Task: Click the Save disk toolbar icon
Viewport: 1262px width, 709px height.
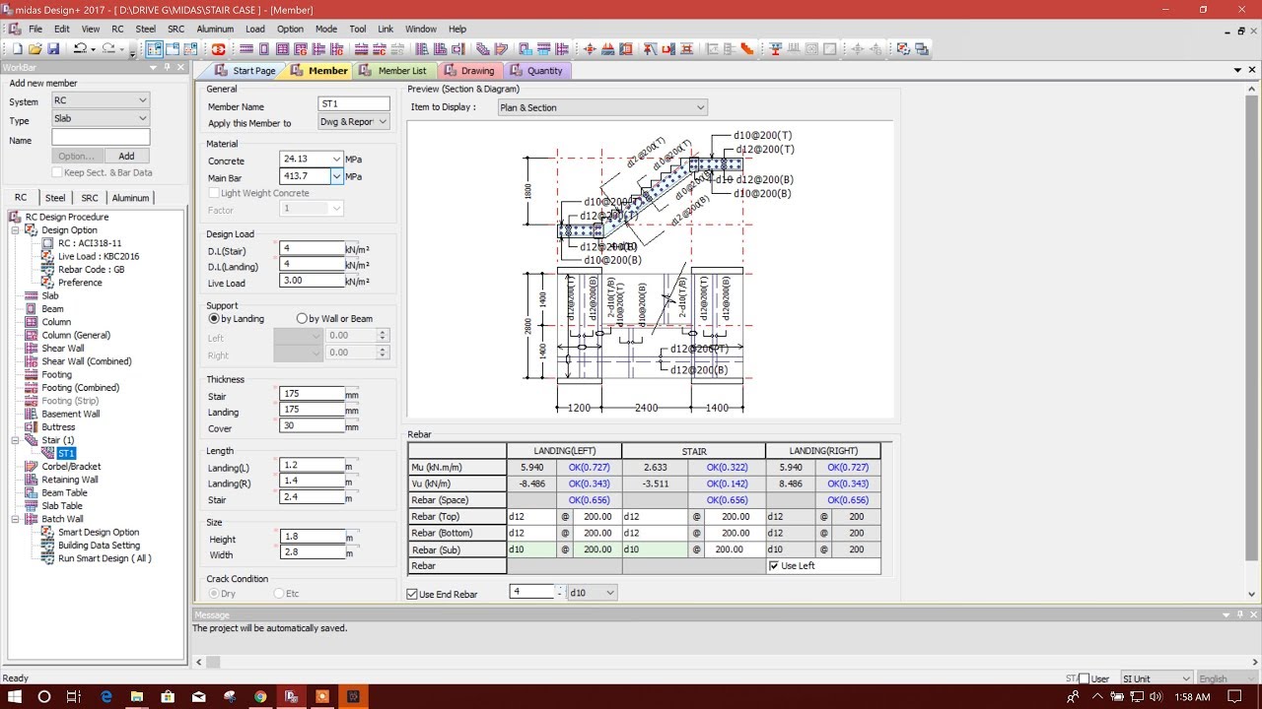Action: coord(53,48)
